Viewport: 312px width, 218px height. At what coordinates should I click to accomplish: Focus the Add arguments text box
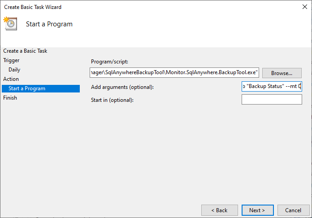271,87
